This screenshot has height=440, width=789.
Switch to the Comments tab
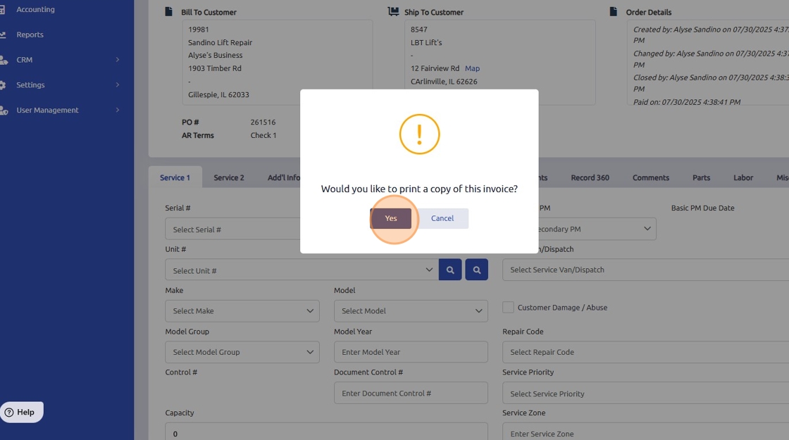click(x=651, y=177)
